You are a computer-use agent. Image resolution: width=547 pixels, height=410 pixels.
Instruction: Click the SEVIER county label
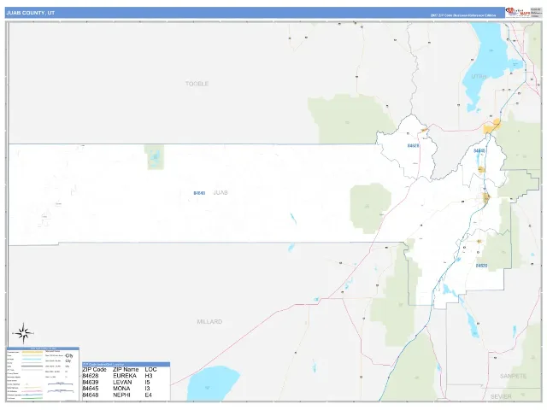coord(501,396)
